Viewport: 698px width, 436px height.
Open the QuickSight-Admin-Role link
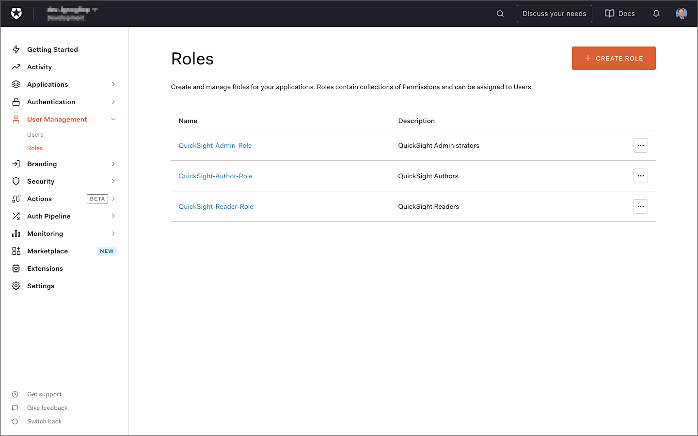click(x=215, y=145)
